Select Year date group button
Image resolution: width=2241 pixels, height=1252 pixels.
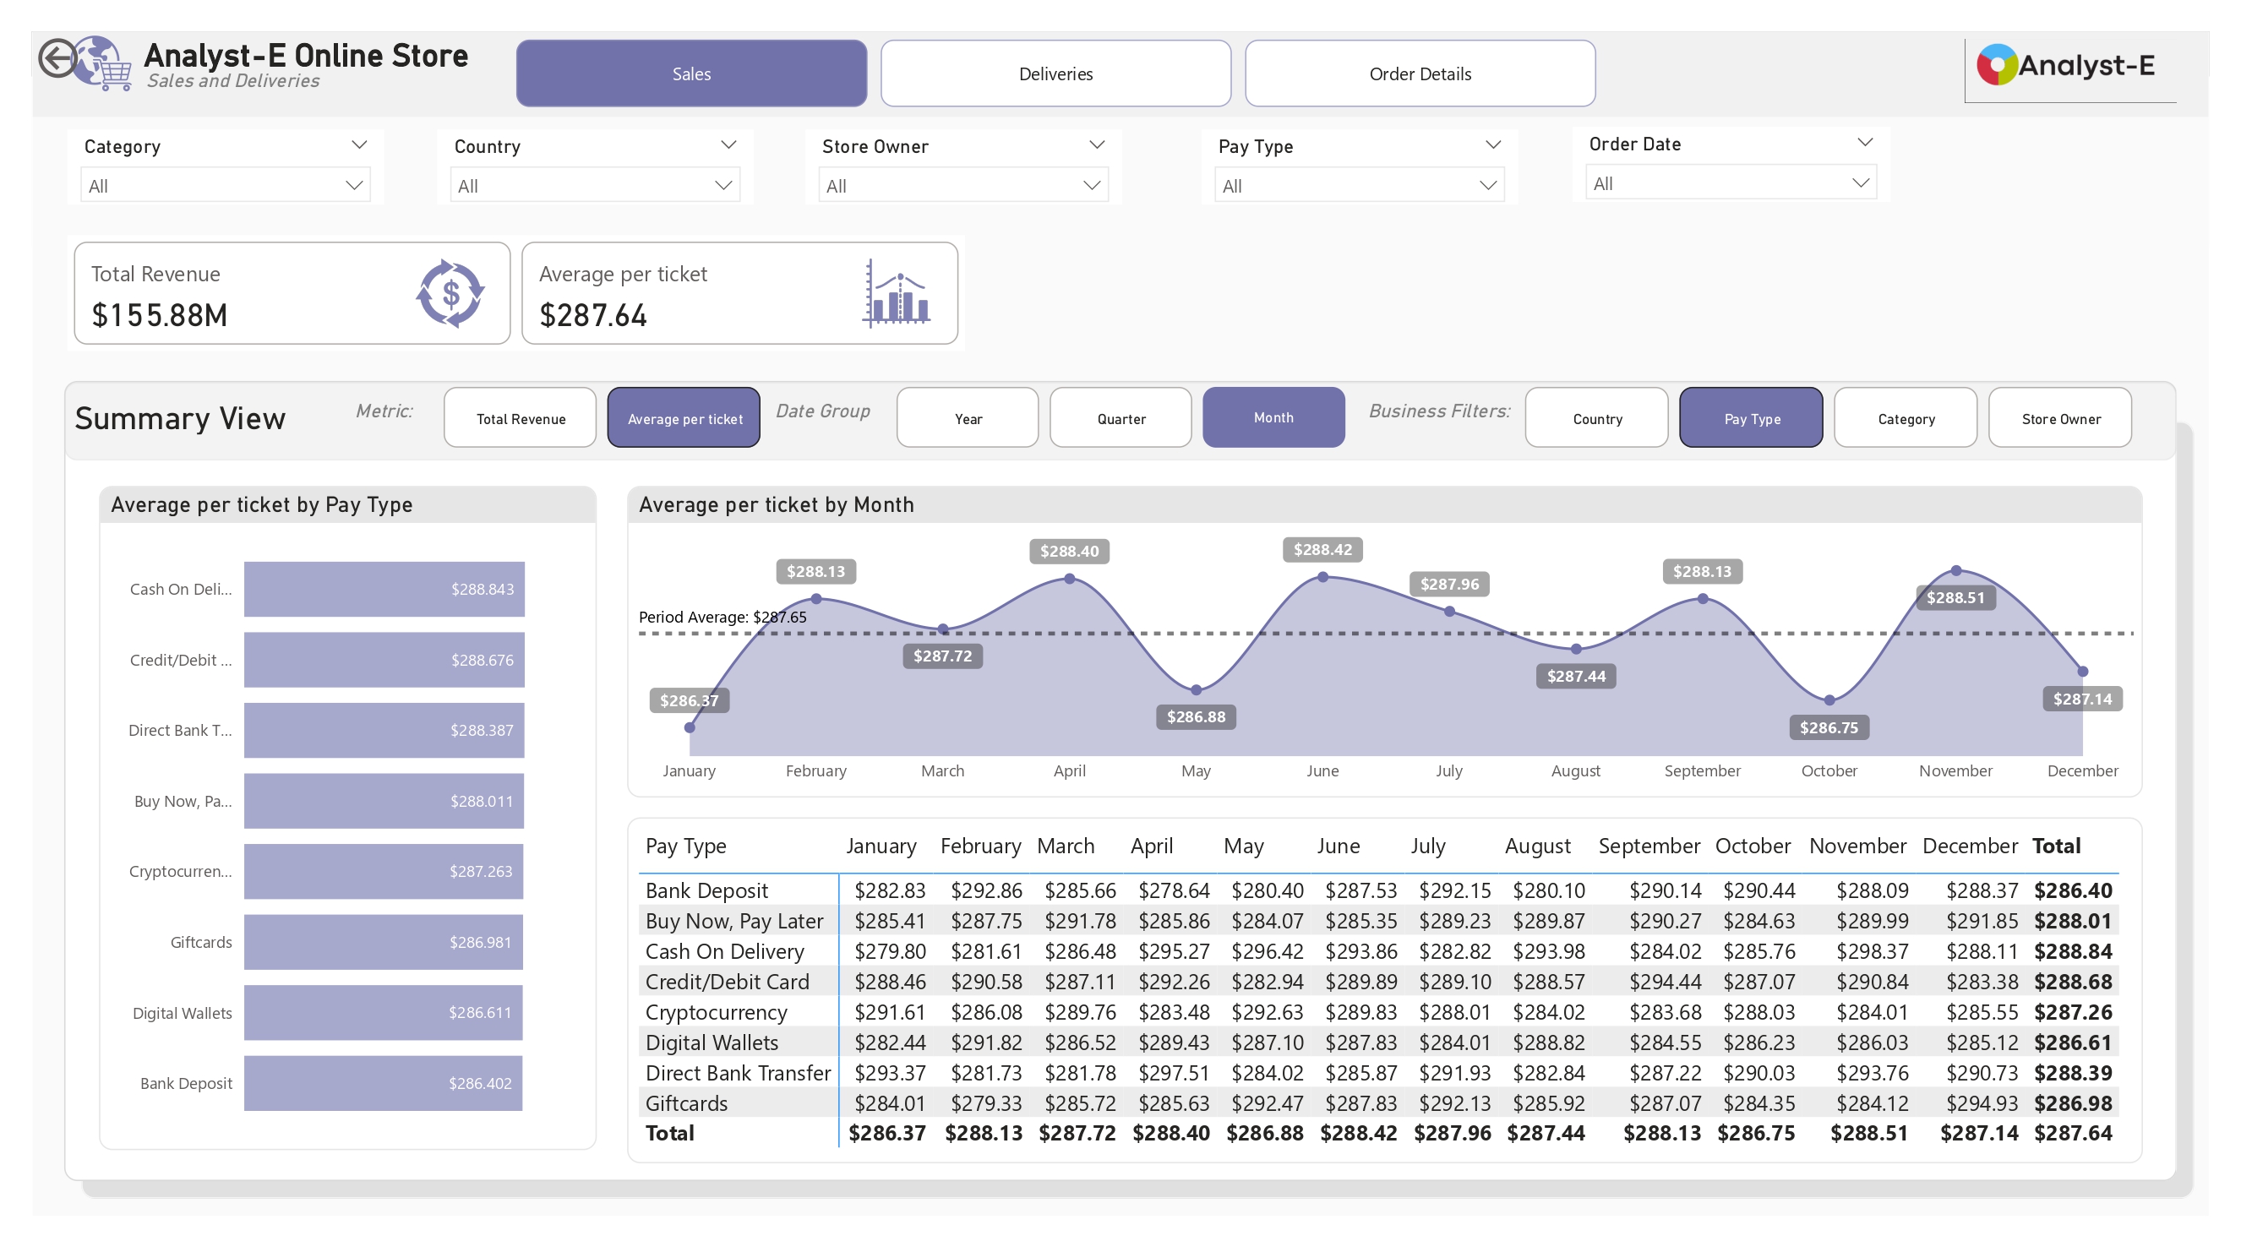[x=968, y=418]
